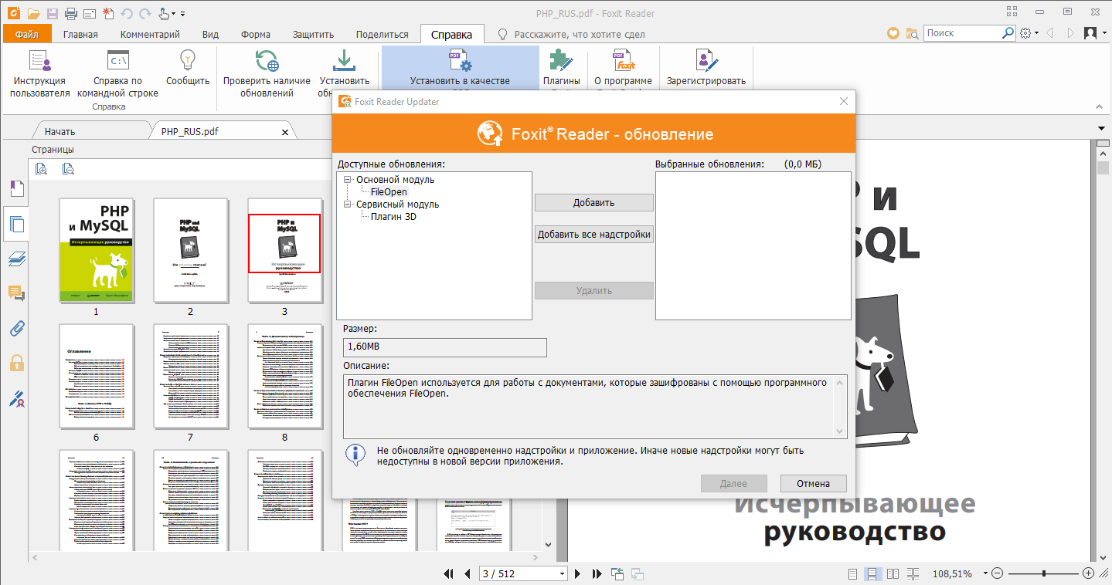Click the Redo arrow icon
Viewport: 1112px width, 585px height.
[x=145, y=13]
